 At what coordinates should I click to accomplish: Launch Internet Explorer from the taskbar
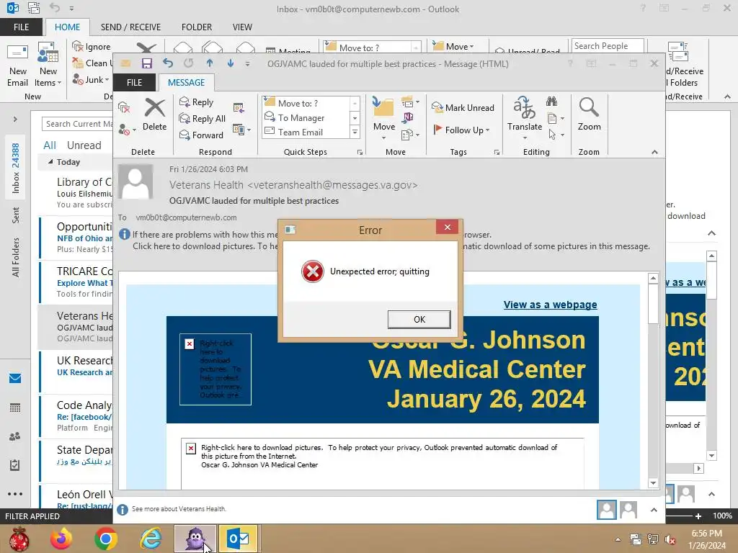coord(151,539)
